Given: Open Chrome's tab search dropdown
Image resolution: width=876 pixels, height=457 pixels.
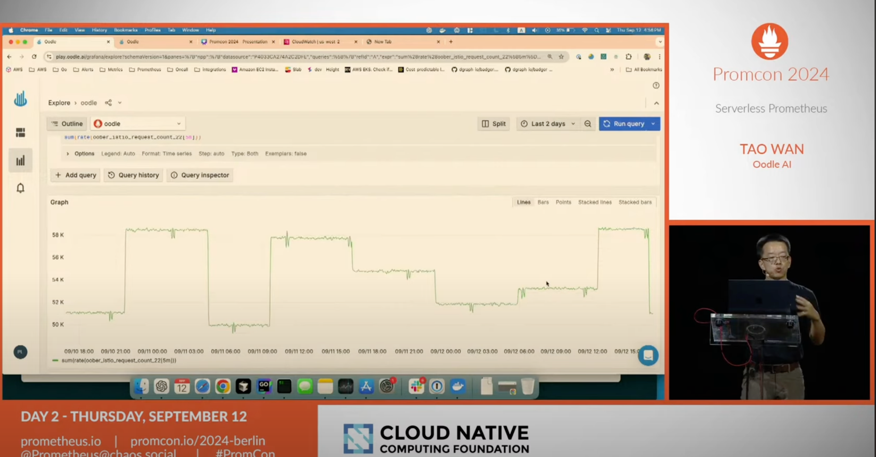Looking at the screenshot, I should [x=660, y=42].
